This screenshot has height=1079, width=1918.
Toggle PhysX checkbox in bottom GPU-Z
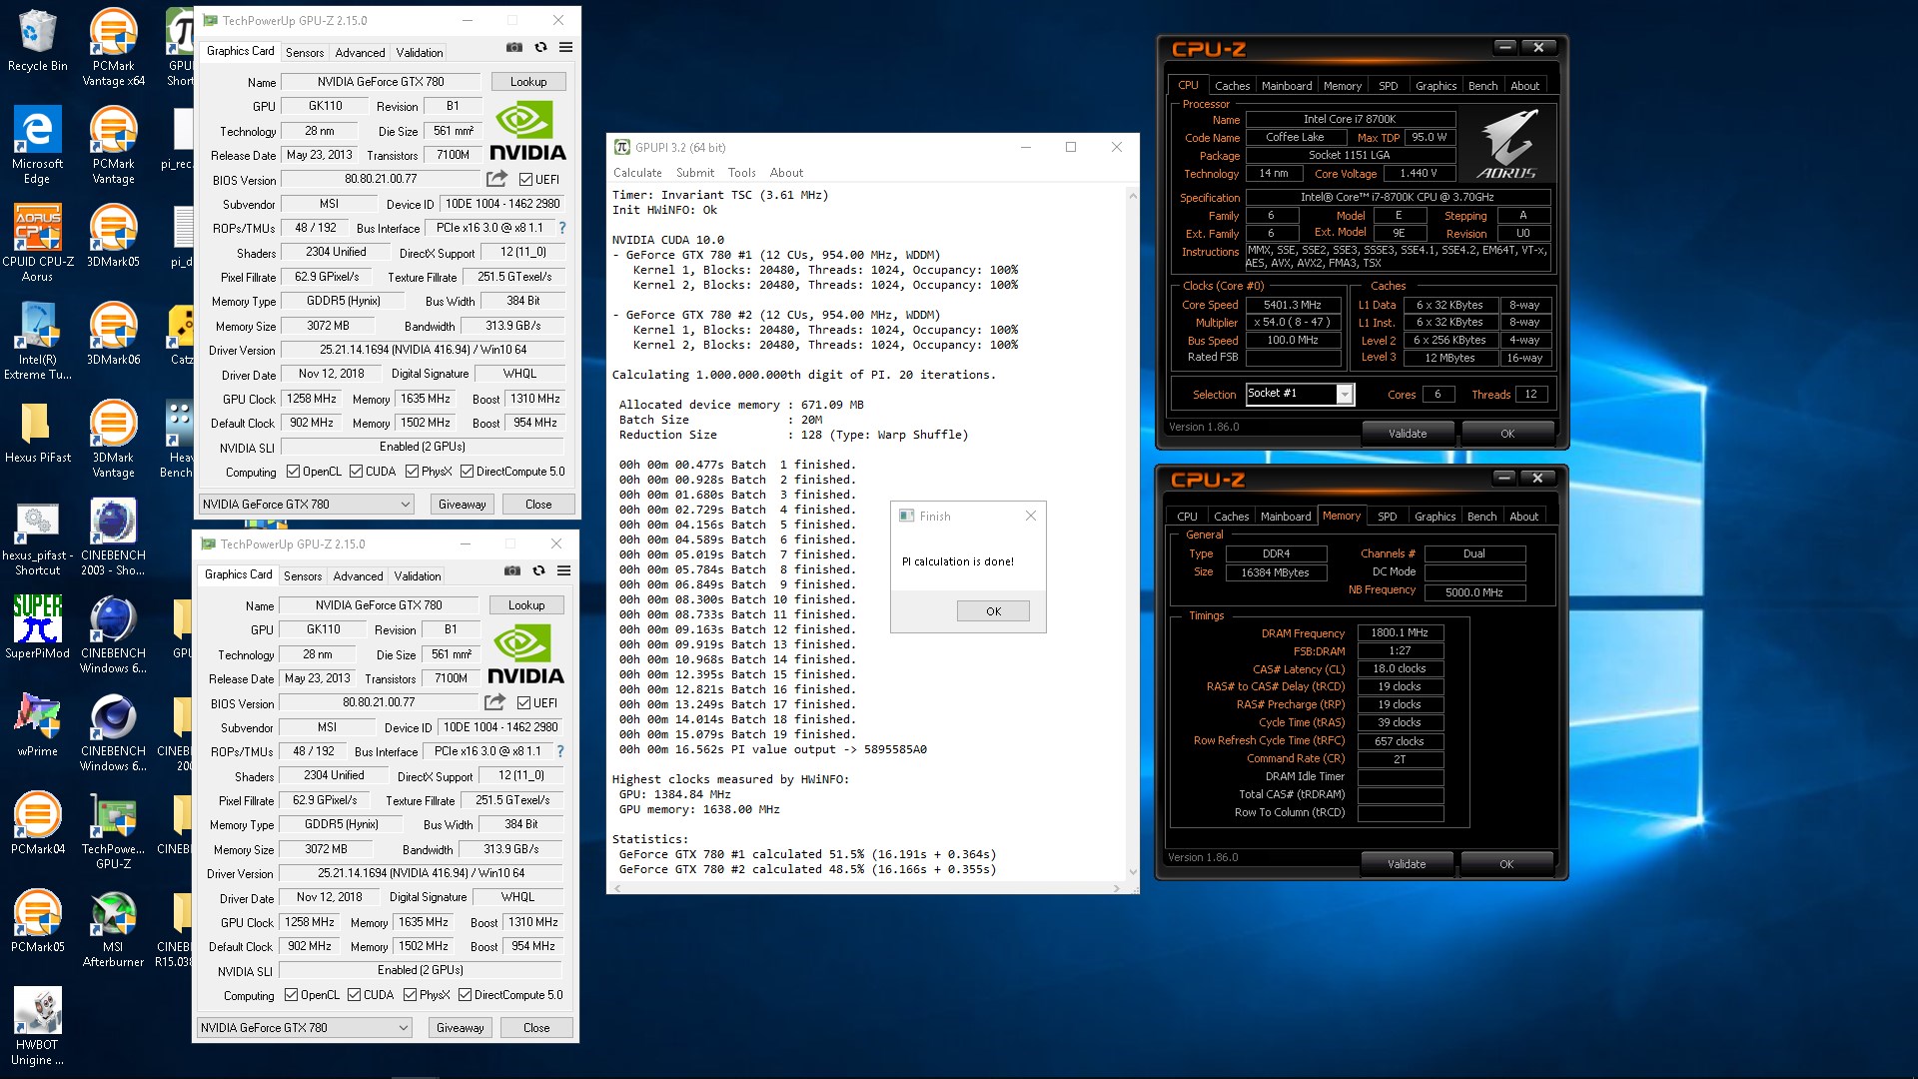[x=410, y=995]
